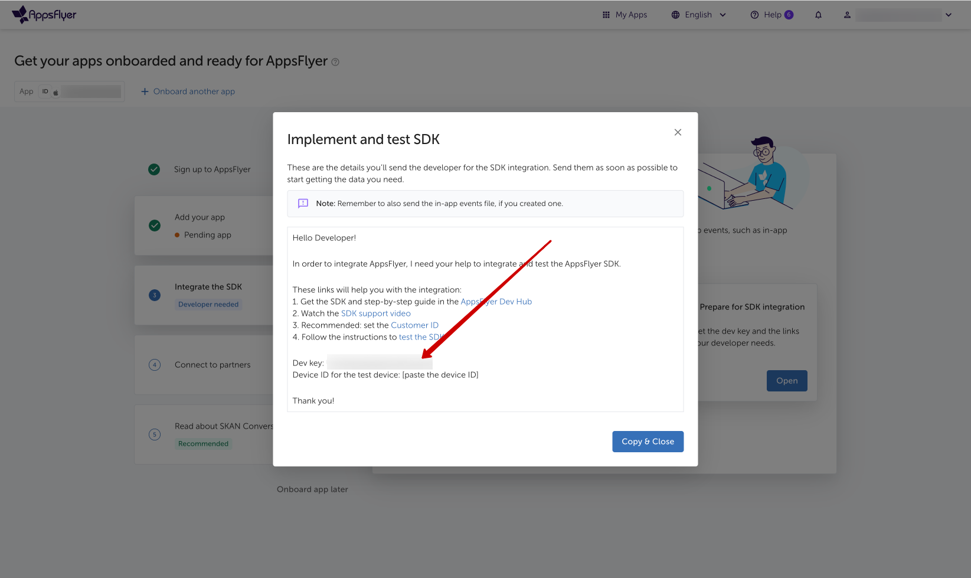Viewport: 971px width, 578px height.
Task: Click Onboard app later link
Action: pyautogui.click(x=312, y=489)
